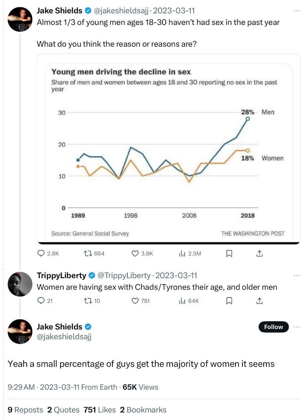Screen dimensions: 301x420
Task: Like the tweet with 3.8K likes
Action: point(135,253)
